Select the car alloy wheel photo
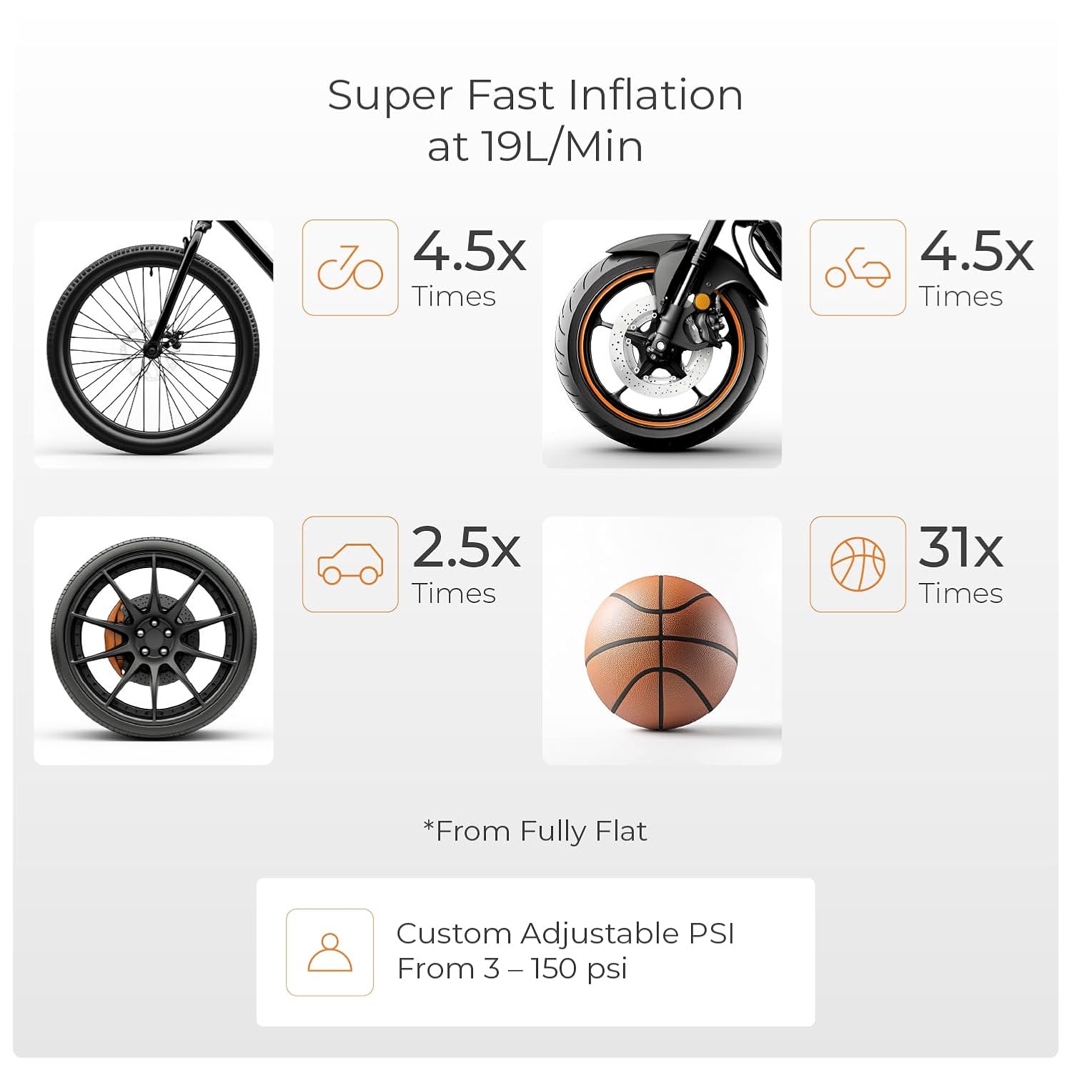The width and height of the screenshot is (1072, 1071). pyautogui.click(x=154, y=640)
